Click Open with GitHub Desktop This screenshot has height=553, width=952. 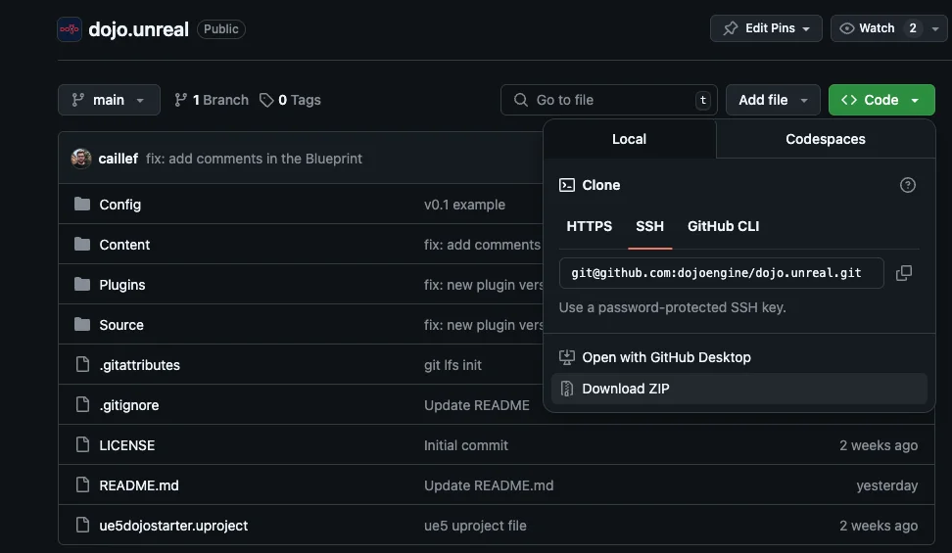pyautogui.click(x=666, y=357)
